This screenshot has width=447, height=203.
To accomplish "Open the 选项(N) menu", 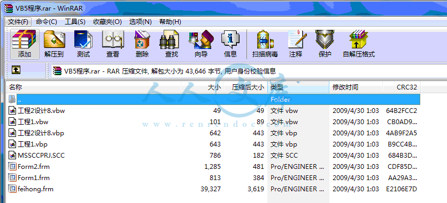I will click(140, 22).
